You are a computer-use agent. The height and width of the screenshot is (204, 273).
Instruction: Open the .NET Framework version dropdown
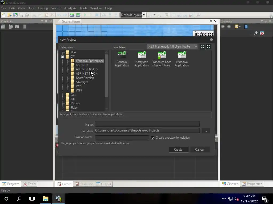(172, 46)
